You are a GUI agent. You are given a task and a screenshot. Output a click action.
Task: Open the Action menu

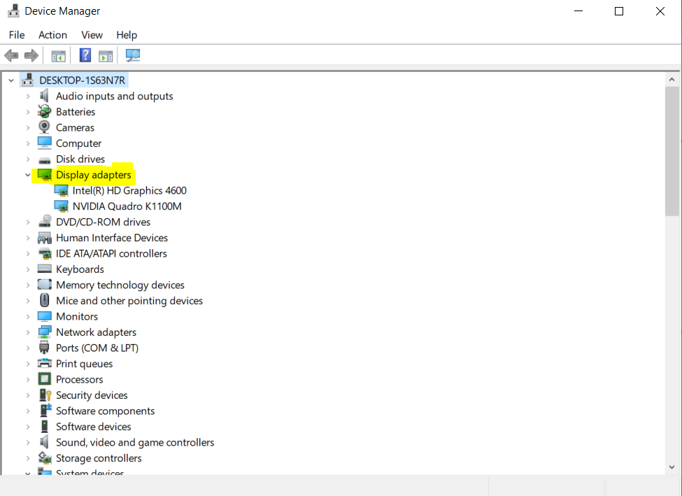pyautogui.click(x=52, y=35)
